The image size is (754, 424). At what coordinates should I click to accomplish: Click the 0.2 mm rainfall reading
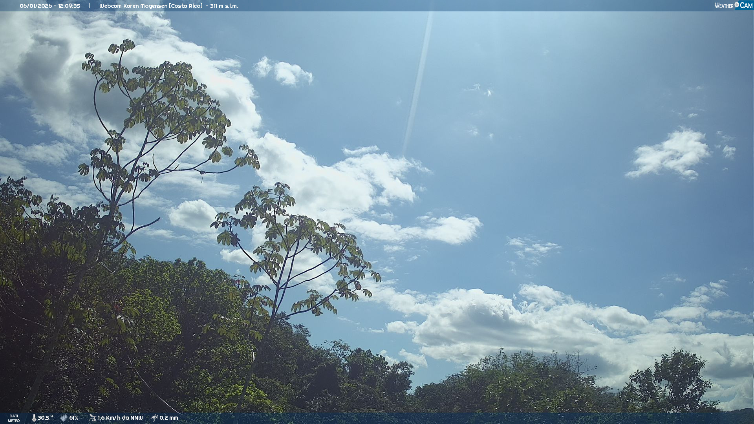pyautogui.click(x=168, y=418)
